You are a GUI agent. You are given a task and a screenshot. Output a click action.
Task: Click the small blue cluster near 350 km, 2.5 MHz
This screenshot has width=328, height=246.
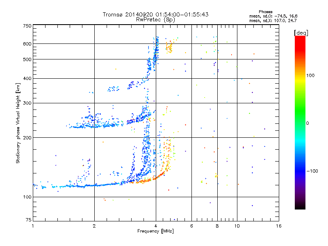[x=114, y=89]
